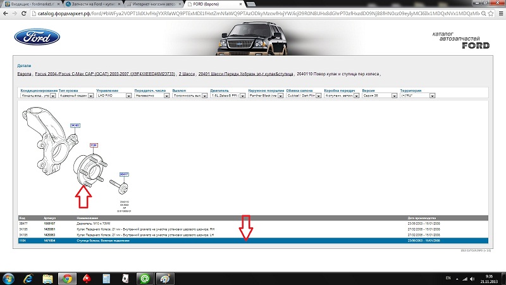Open the playing cards app on taskbar
The image size is (506, 285).
125,279
